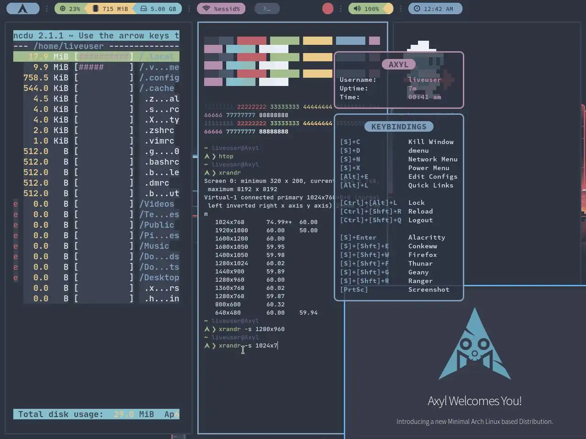
Task: Click the CPU usage 23% indicator
Action: pyautogui.click(x=70, y=9)
